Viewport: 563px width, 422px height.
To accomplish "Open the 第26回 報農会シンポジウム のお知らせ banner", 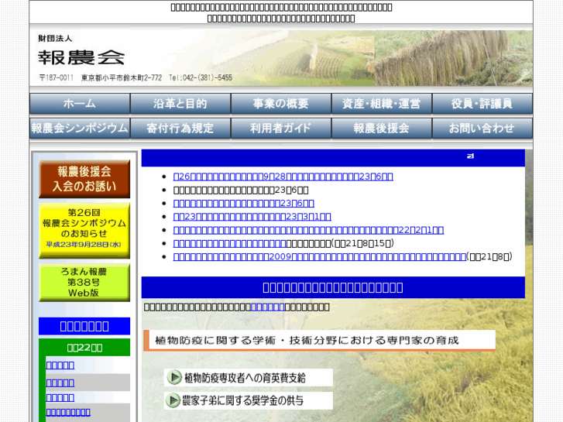I will click(84, 231).
